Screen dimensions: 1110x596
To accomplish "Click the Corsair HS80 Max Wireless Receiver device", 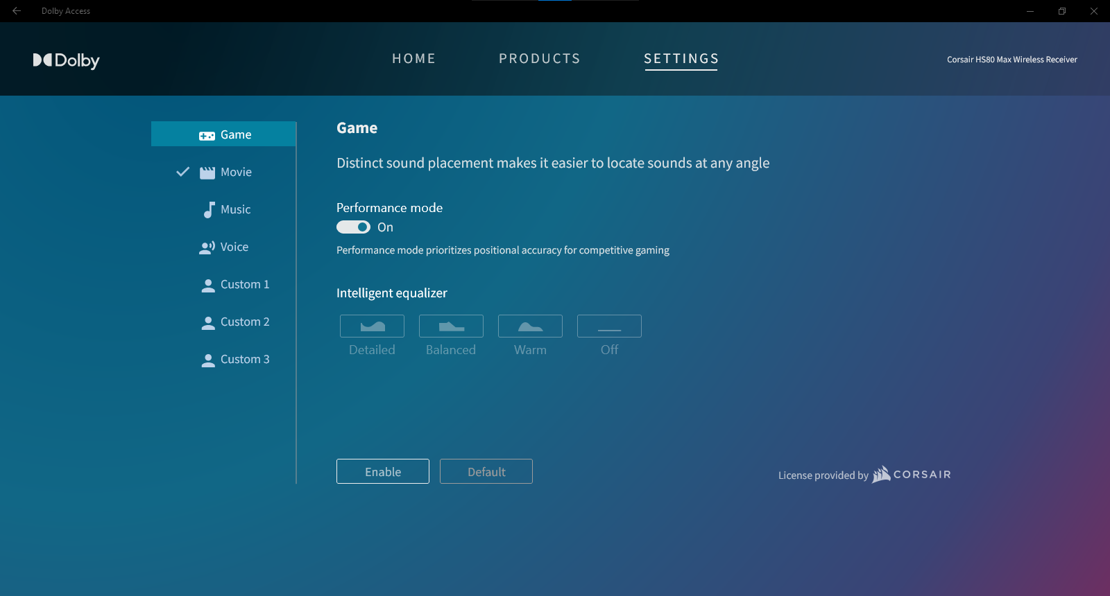I will coord(1012,60).
